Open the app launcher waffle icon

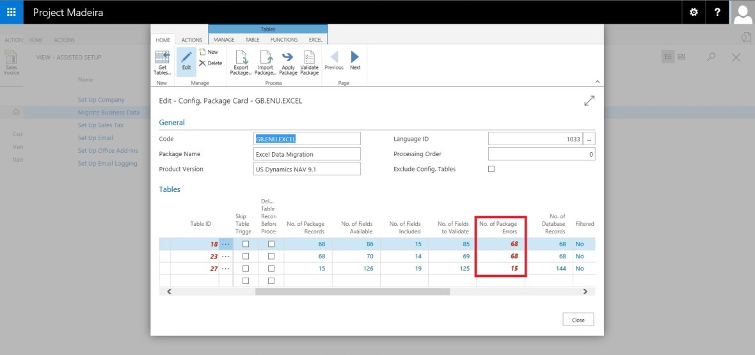[x=12, y=12]
